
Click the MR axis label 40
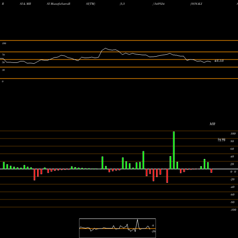(232, 157)
